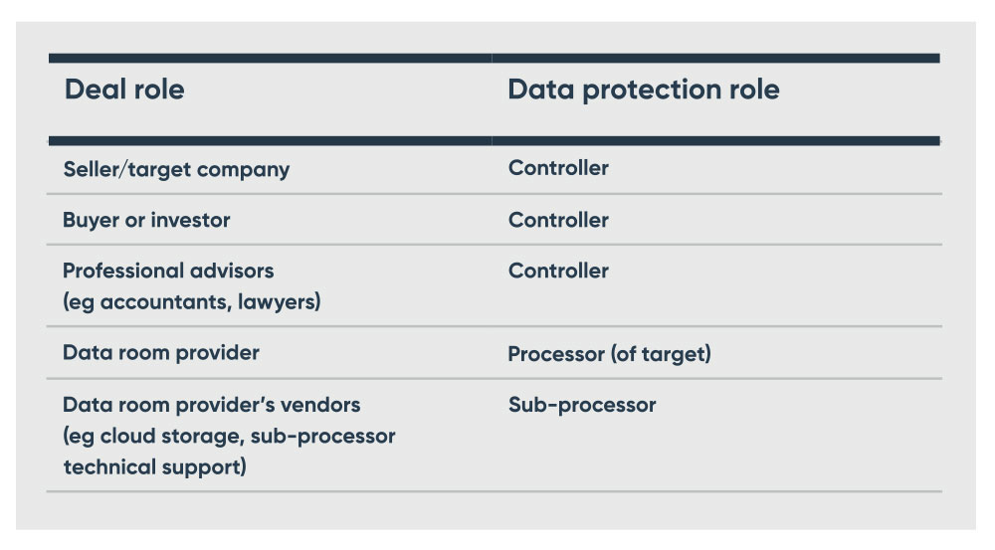Viewport: 995px width, 550px height.
Task: Click the word 'Data' in the right header
Action: (541, 90)
